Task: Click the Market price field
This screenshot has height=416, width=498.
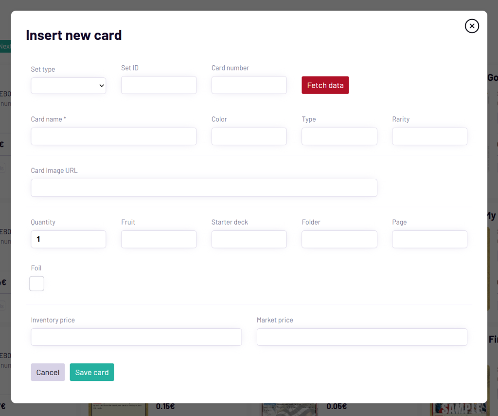Action: [362, 337]
